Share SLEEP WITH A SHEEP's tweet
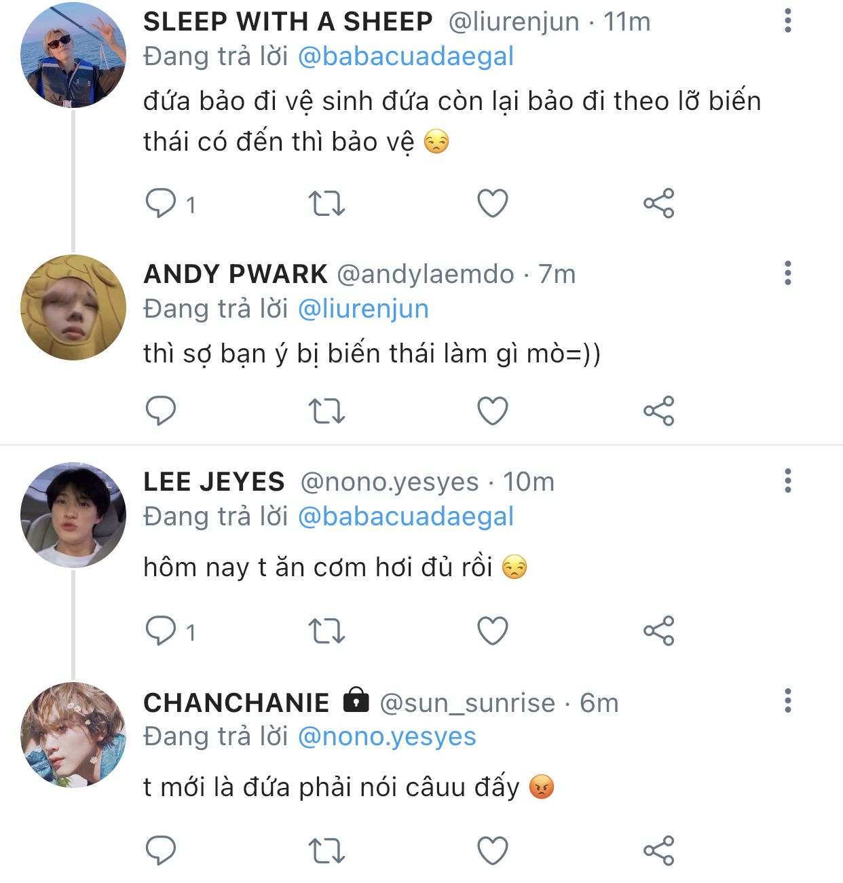 658,203
